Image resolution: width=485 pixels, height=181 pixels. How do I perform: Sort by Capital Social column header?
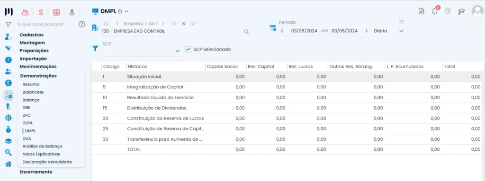[x=222, y=67]
